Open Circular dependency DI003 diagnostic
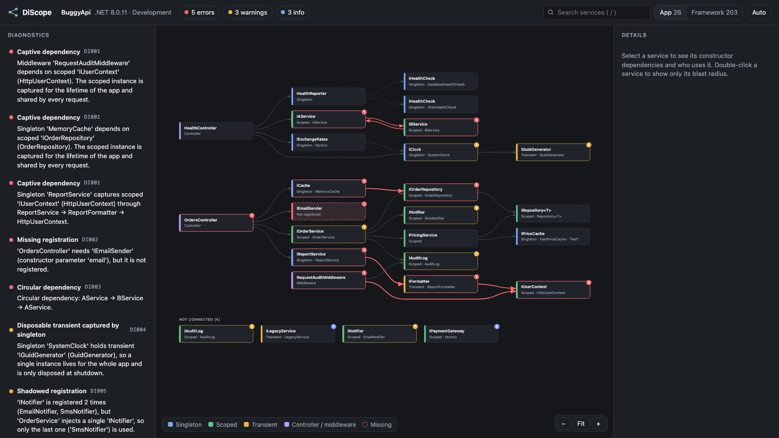 (x=78, y=297)
